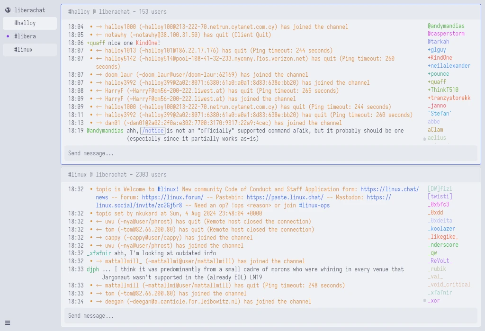
Task: Click the #linux user list scrollbar handle
Action: point(424,300)
